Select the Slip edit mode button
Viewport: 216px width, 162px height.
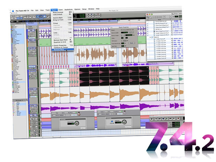coord(14,18)
